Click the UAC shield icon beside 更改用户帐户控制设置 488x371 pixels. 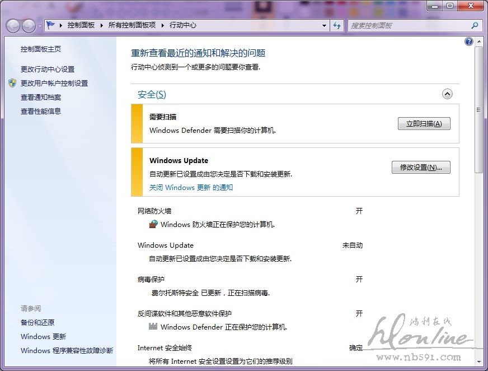12,83
